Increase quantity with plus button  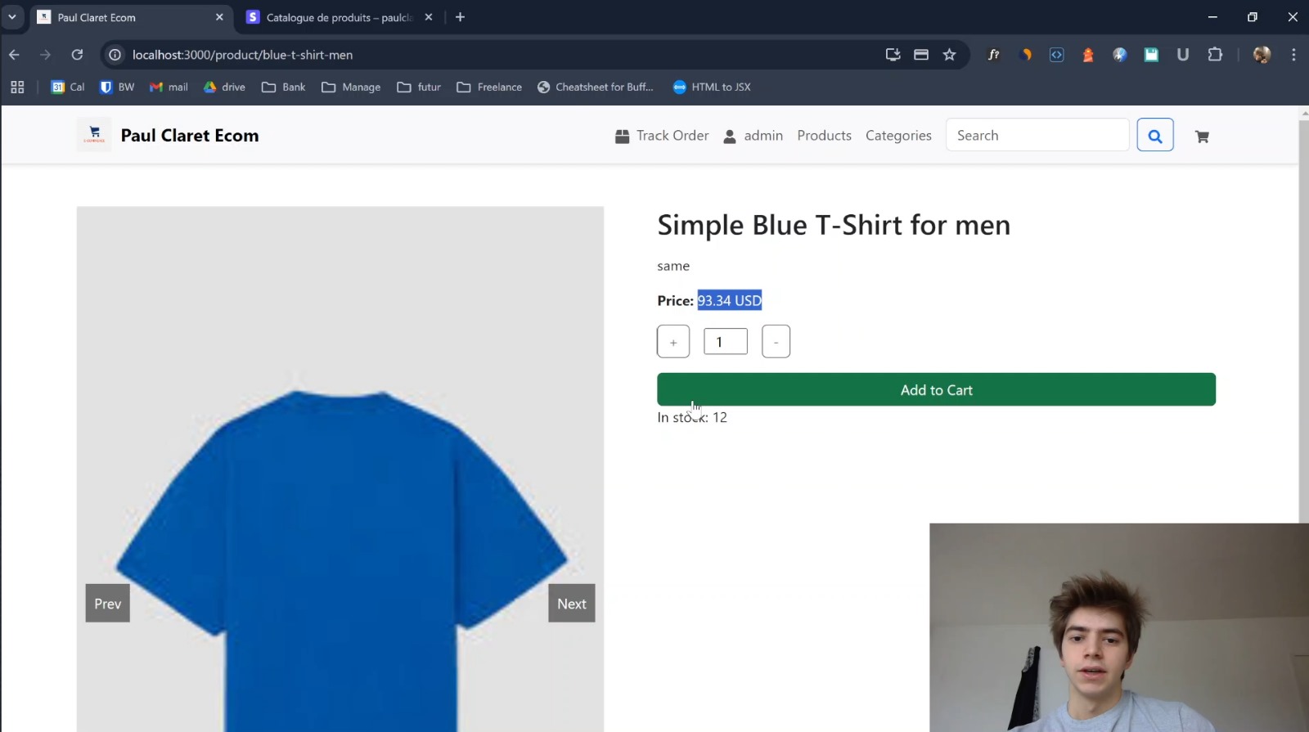[673, 342]
